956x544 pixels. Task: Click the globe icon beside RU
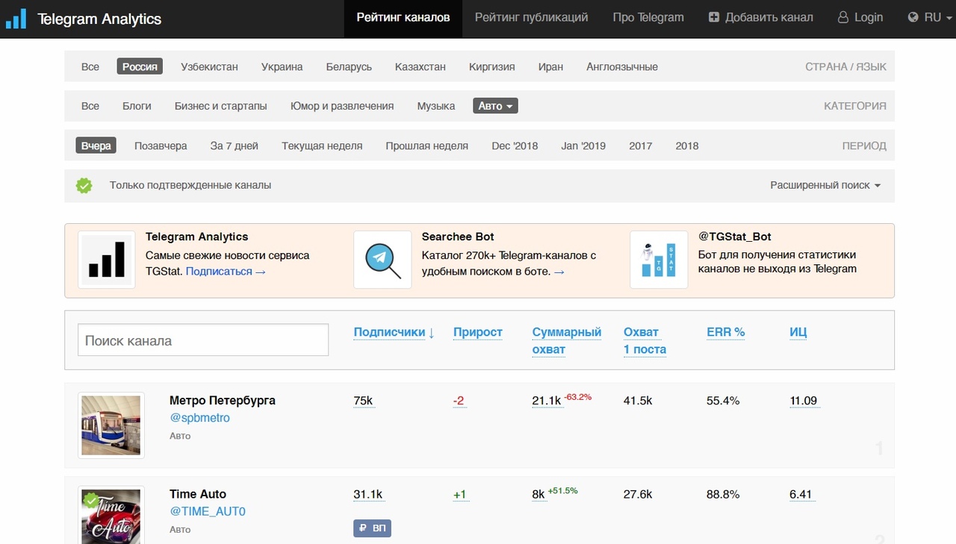pyautogui.click(x=913, y=17)
